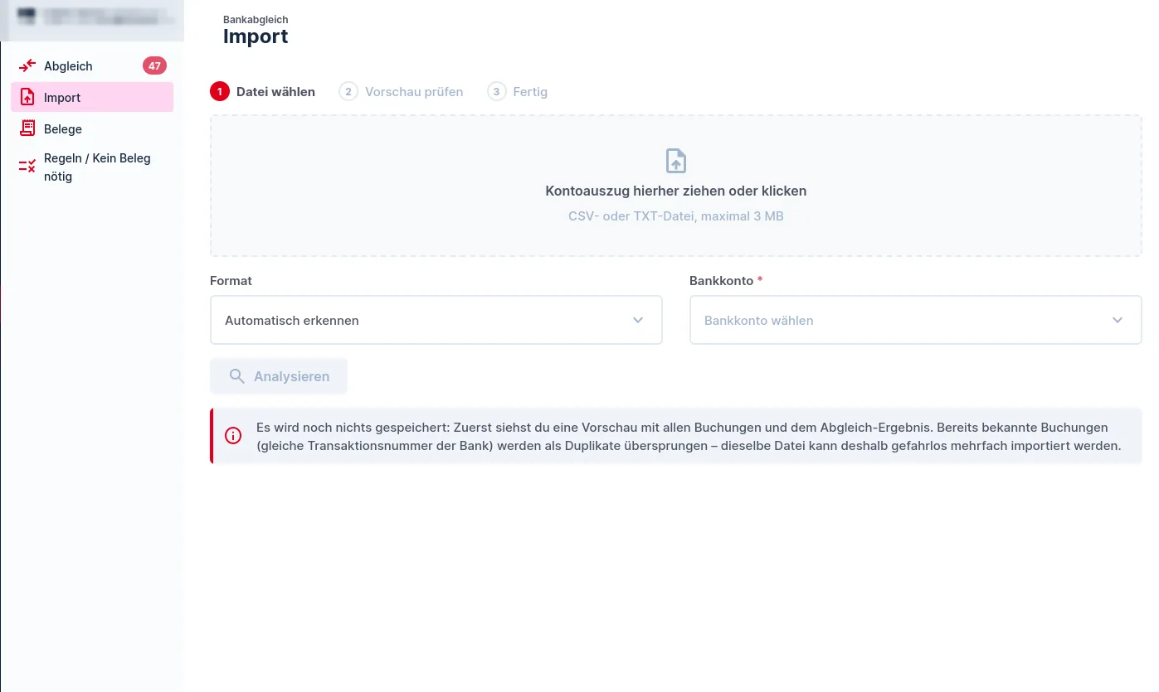Screen dimensions: 1159x692
Task: Click the Analysieren button
Action: click(x=279, y=376)
